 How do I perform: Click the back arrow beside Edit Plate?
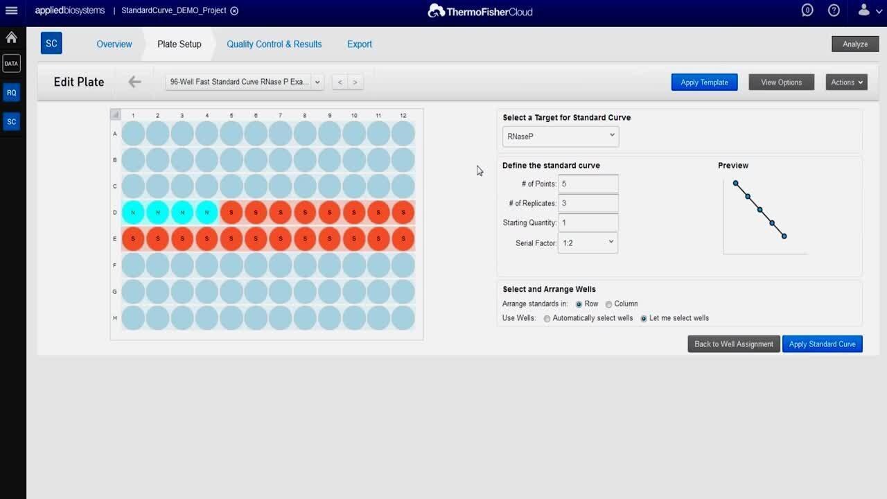[134, 82]
